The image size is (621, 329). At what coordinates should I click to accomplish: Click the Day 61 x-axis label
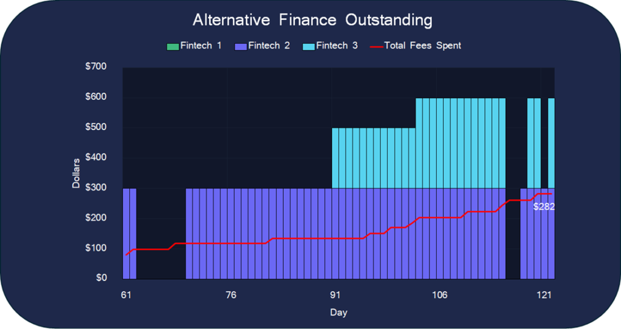point(126,296)
